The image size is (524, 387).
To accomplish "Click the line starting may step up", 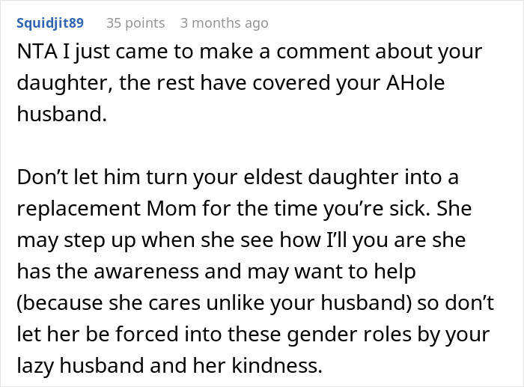I will coord(241,240).
